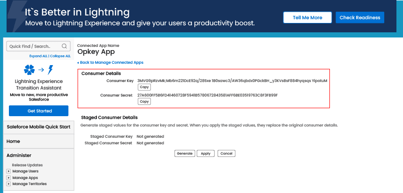
Task: Click the magnifier icon in Quick Find
Action: pos(65,46)
